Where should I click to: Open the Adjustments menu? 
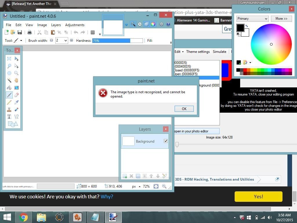(75, 25)
